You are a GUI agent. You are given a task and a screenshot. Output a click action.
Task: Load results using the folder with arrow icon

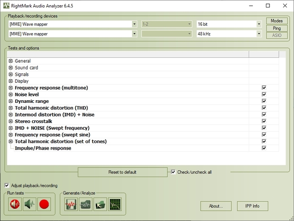point(100,204)
